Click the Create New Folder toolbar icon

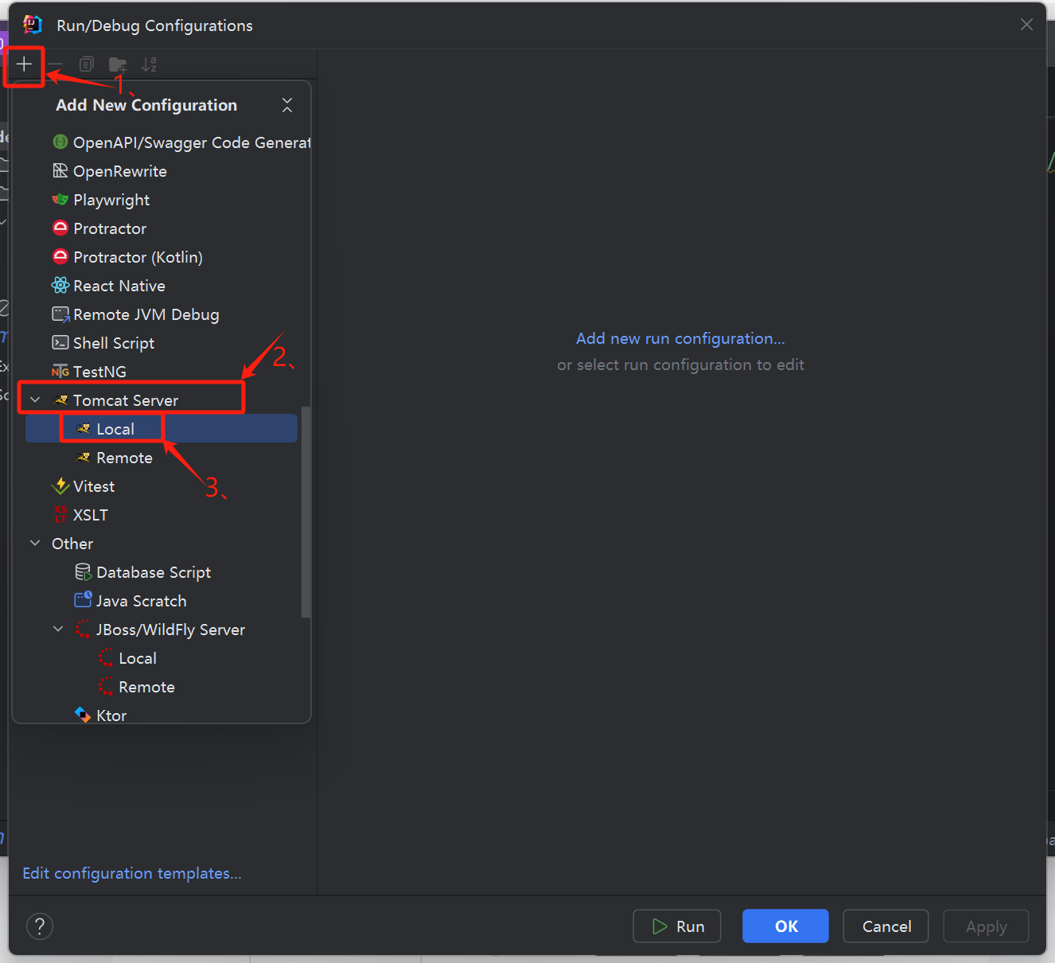pos(118,64)
